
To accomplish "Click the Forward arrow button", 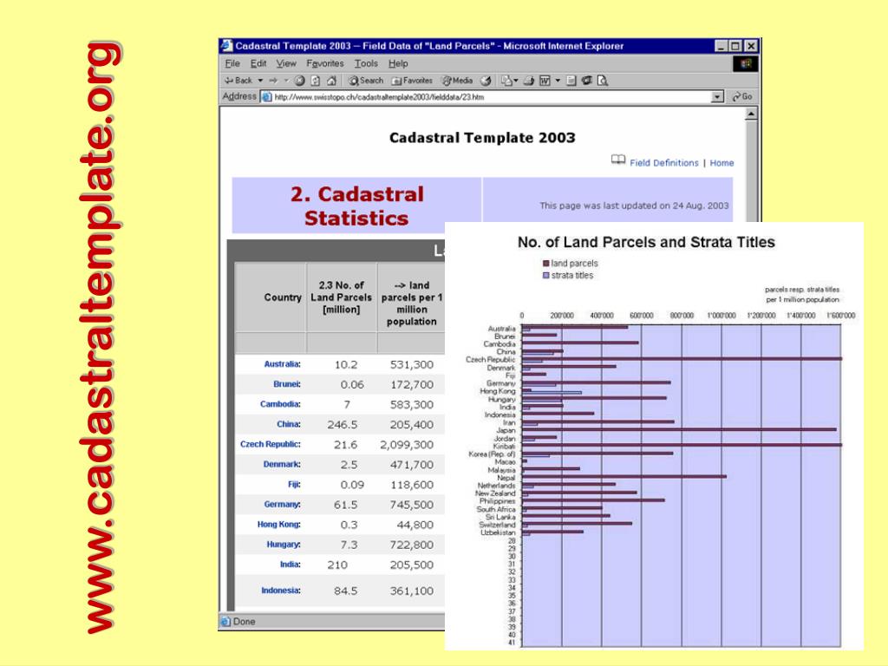I will tap(273, 81).
